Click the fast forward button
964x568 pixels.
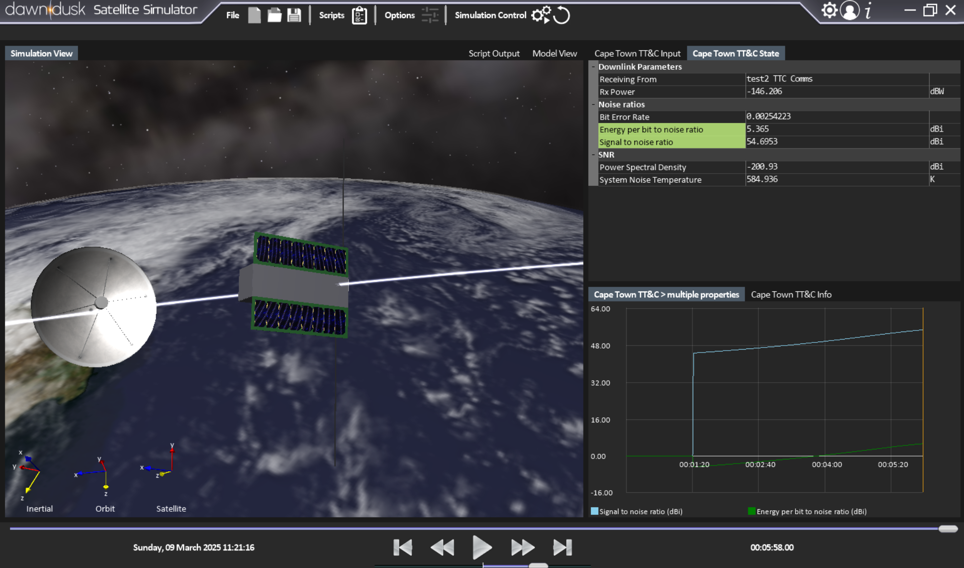tap(522, 547)
